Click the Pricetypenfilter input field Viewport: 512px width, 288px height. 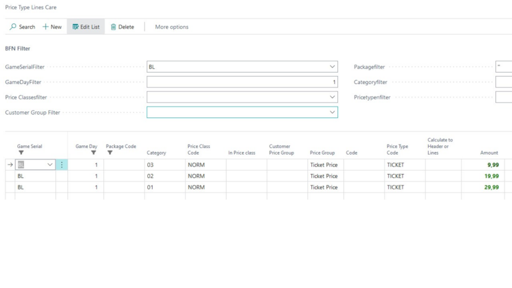[x=503, y=97]
